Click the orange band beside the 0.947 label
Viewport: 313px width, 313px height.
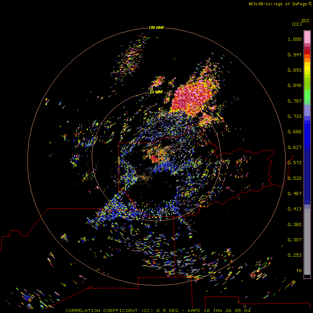pyautogui.click(x=307, y=56)
